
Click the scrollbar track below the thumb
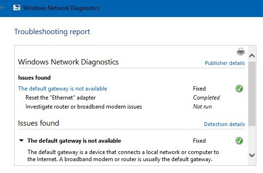click(x=252, y=138)
